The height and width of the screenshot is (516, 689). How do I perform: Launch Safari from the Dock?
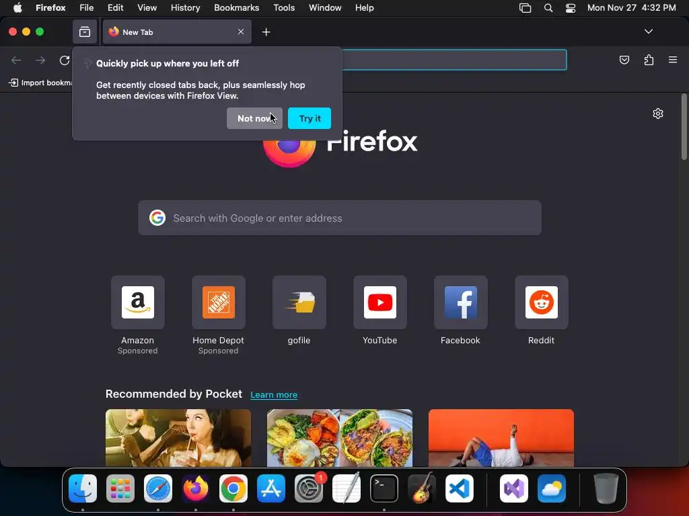coord(157,488)
